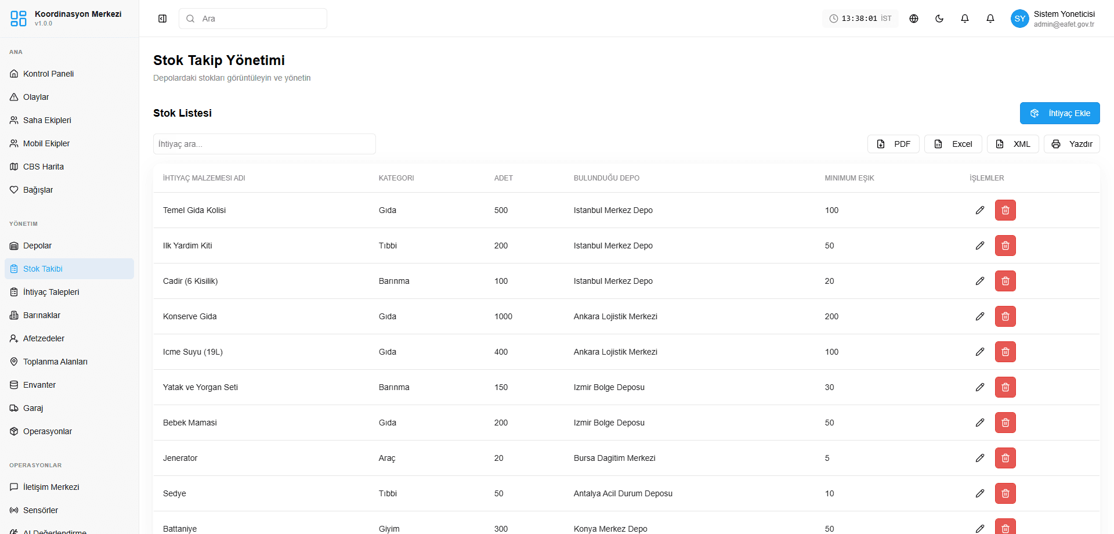Edit the Yatak ve Yorgan Seti row
The width and height of the screenshot is (1114, 534).
click(980, 387)
